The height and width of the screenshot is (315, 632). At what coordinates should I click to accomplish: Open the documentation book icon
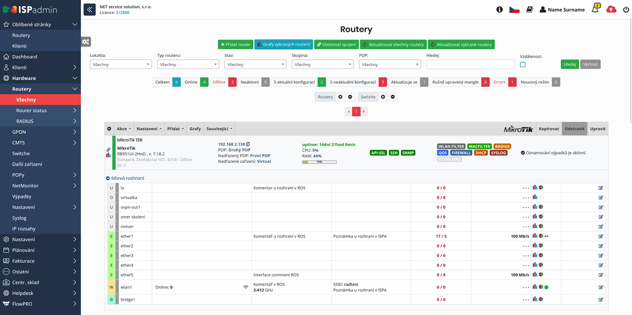(x=530, y=9)
